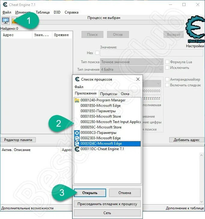205x219 pixels.
Task: Enable the Формула Lua checkbox
Action: click(167, 62)
